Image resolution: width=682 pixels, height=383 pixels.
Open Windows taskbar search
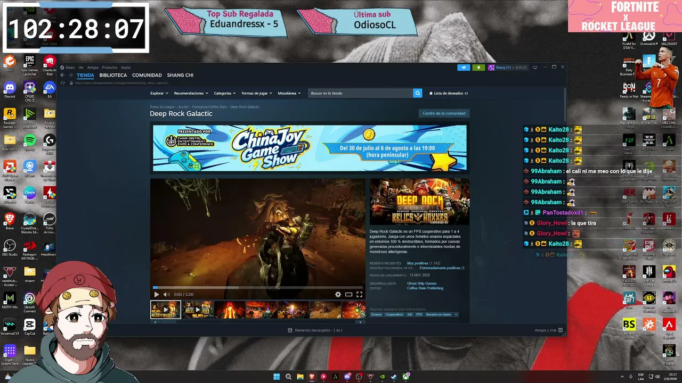(x=288, y=377)
